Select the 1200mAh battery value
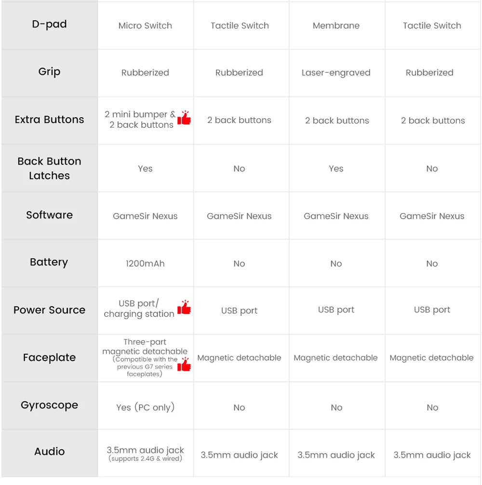 (145, 264)
